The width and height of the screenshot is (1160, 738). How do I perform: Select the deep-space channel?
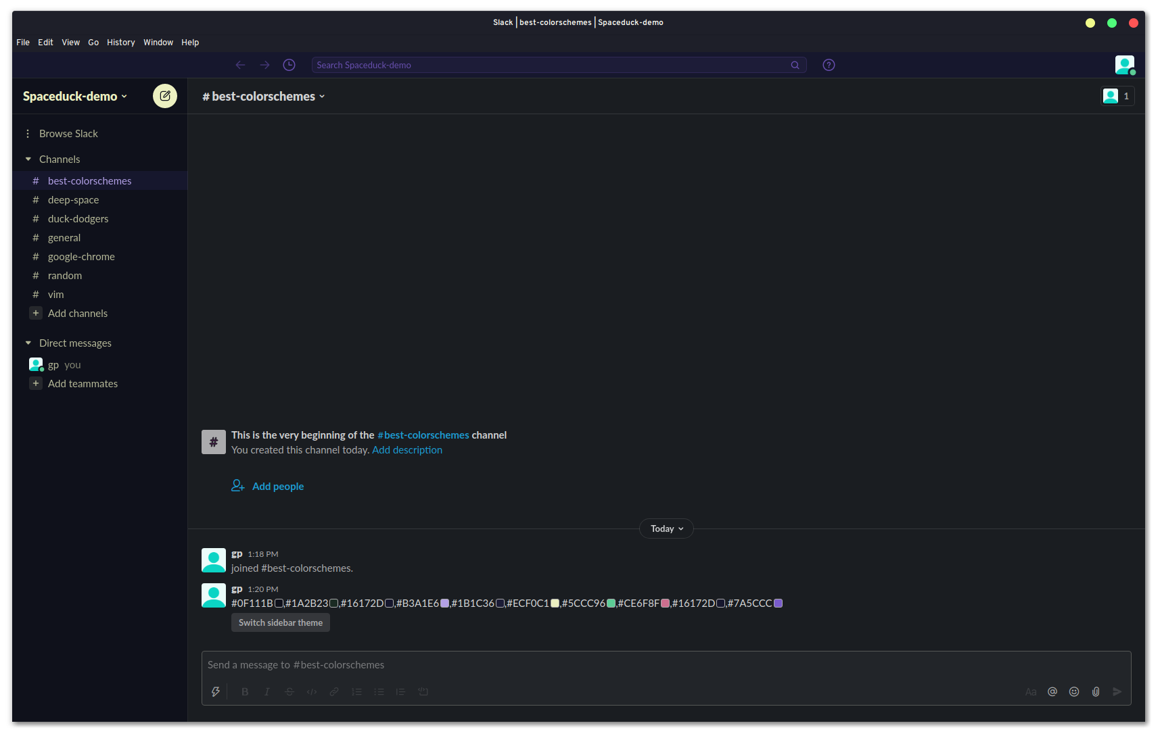click(99, 199)
